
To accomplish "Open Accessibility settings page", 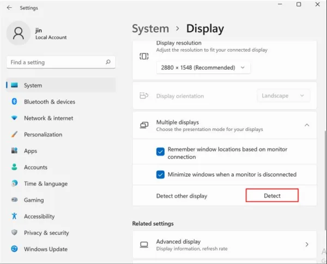I will click(x=61, y=216).
